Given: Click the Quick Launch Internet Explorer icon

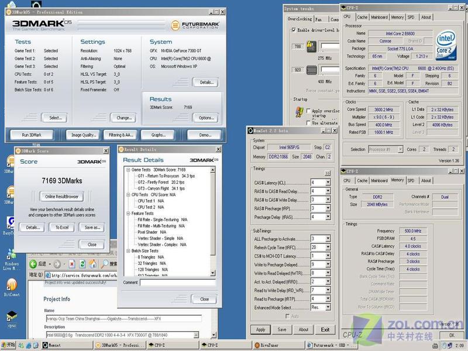Looking at the screenshot, I should click(x=29, y=345).
